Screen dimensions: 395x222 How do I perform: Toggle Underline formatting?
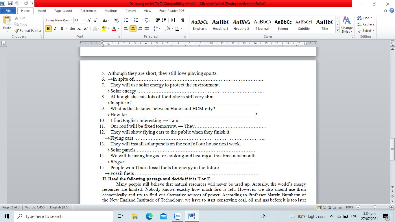pos(62,29)
